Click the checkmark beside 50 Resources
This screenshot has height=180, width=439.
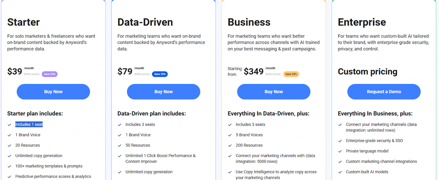point(120,145)
